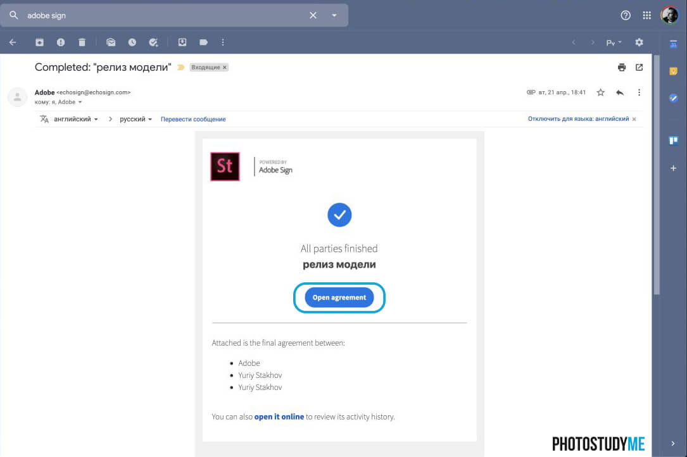
Task: Go back to inbox arrow
Action: click(13, 42)
